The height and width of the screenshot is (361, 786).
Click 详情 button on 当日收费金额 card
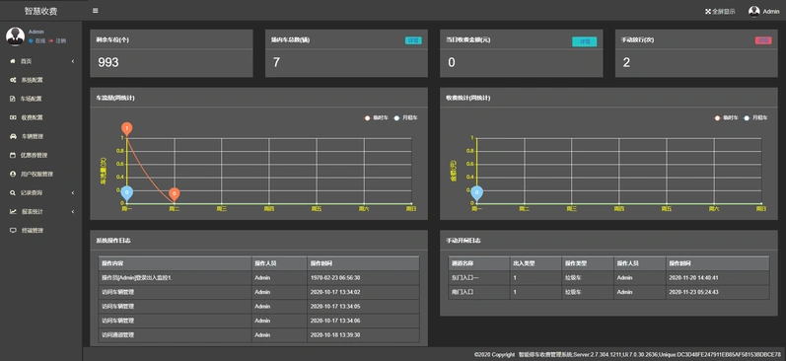[x=585, y=41]
